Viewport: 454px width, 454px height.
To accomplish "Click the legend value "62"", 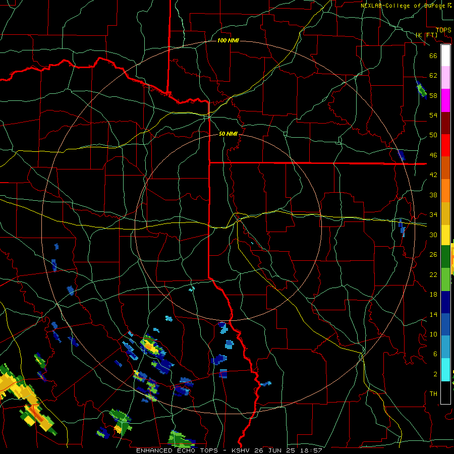I will [433, 76].
